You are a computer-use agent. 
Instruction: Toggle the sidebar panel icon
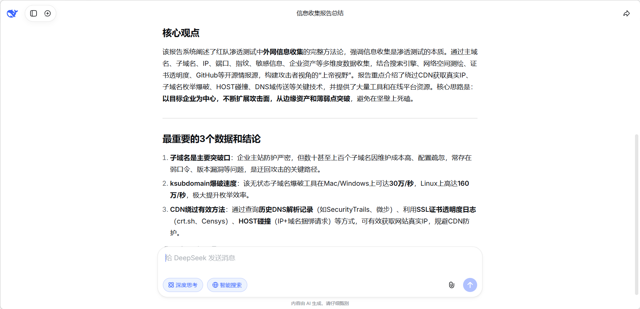(34, 13)
